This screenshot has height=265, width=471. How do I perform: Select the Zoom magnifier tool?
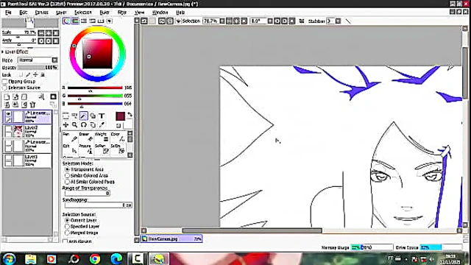pyautogui.click(x=74, y=125)
